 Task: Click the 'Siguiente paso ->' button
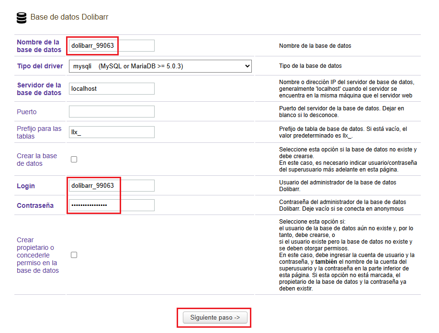pyautogui.click(x=215, y=318)
